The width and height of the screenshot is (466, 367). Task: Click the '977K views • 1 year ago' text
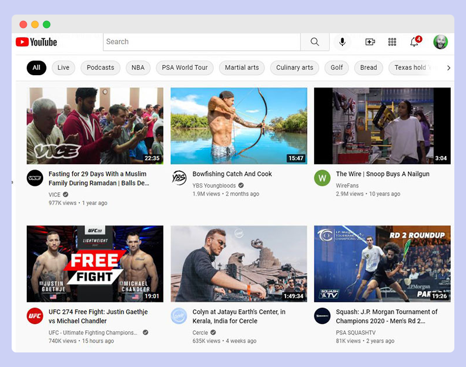78,203
